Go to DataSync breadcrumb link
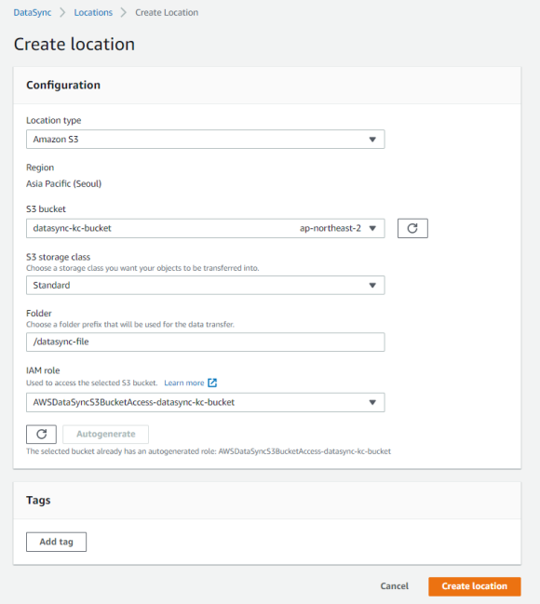 33,12
